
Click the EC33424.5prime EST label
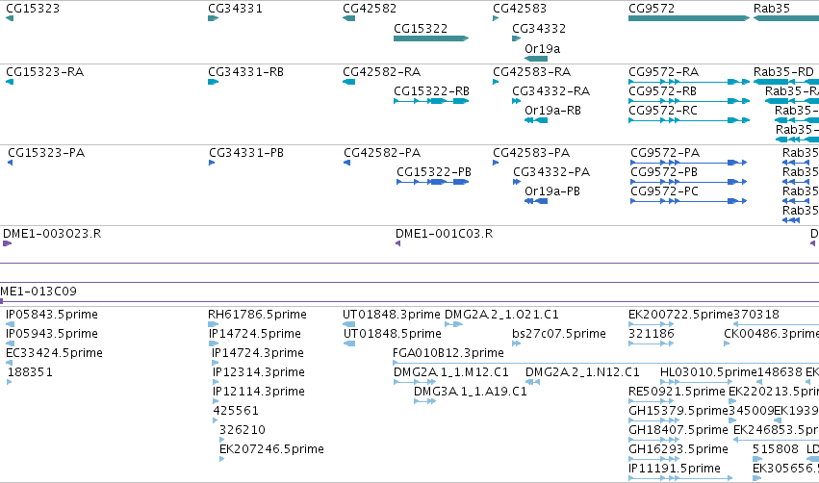(x=54, y=353)
